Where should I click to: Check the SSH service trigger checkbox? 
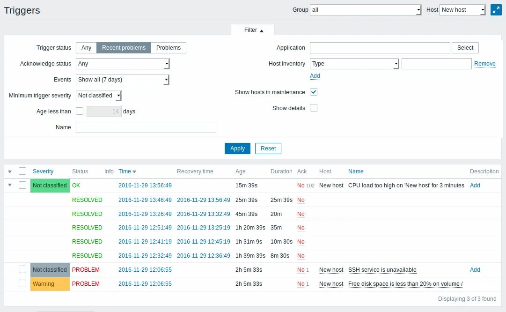22,270
